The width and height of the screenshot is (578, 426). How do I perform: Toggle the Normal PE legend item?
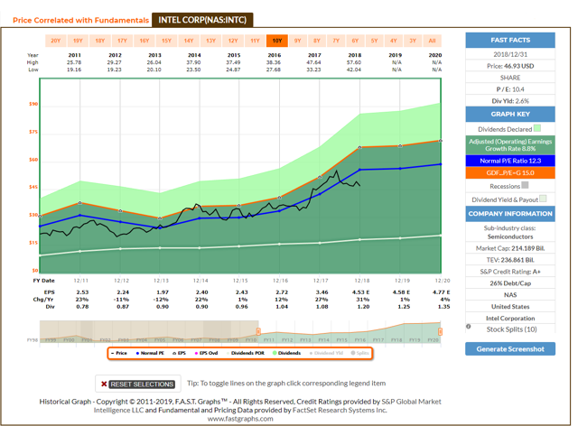click(x=150, y=353)
